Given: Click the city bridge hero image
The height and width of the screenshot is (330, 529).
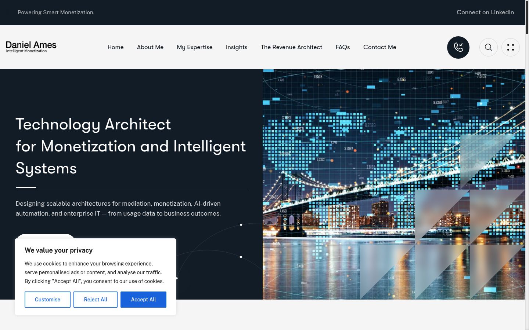Looking at the screenshot, I should pyautogui.click(x=394, y=184).
